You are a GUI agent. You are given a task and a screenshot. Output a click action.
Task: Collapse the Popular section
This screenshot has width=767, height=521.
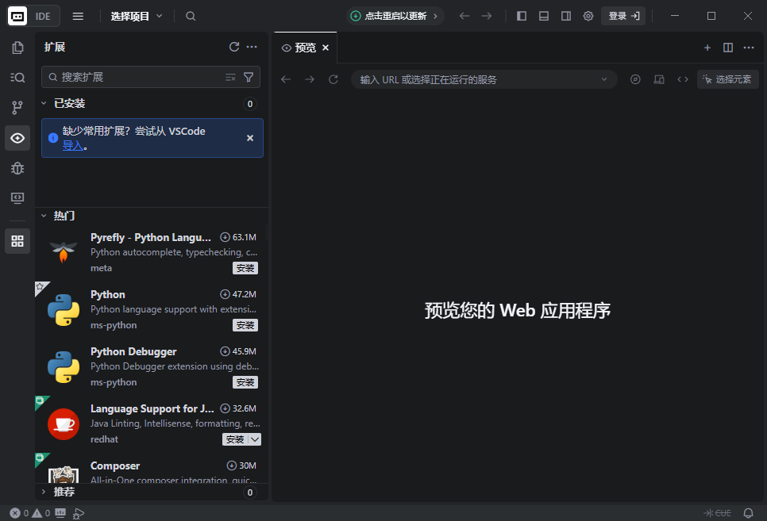[44, 216]
